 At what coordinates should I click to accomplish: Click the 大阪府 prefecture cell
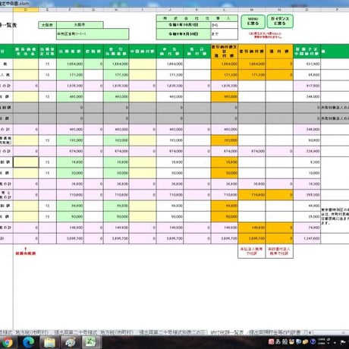[47, 25]
